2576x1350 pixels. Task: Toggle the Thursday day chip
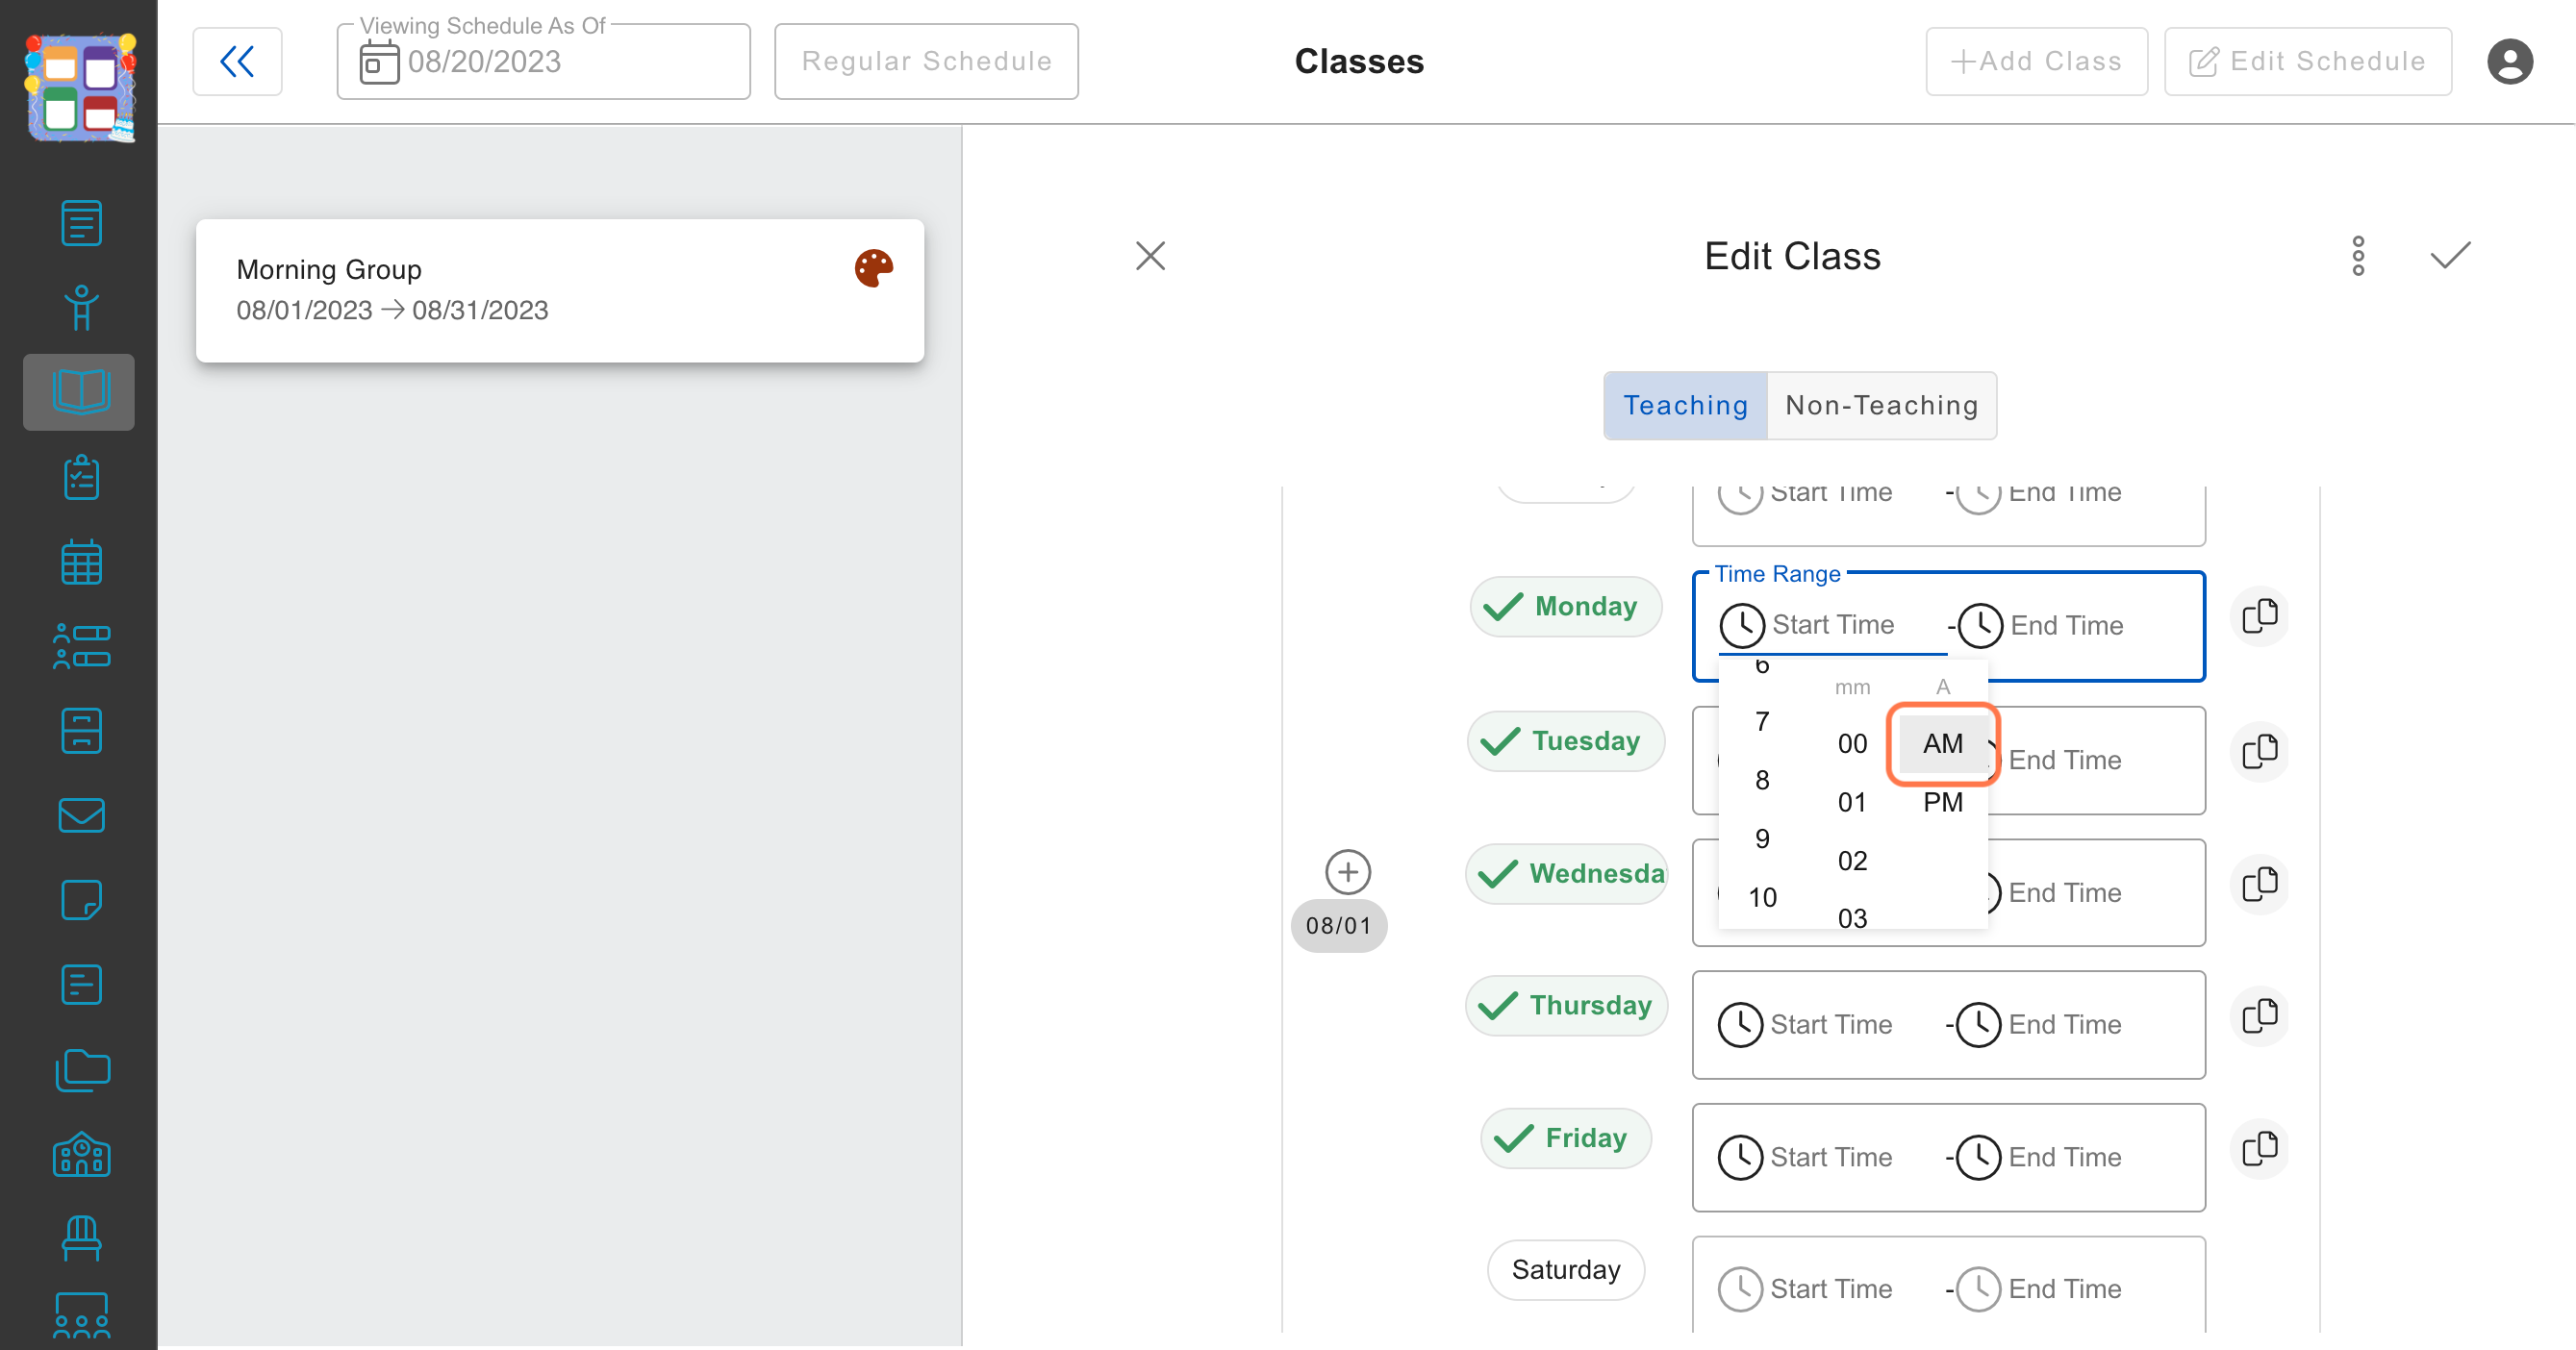coord(1566,1005)
